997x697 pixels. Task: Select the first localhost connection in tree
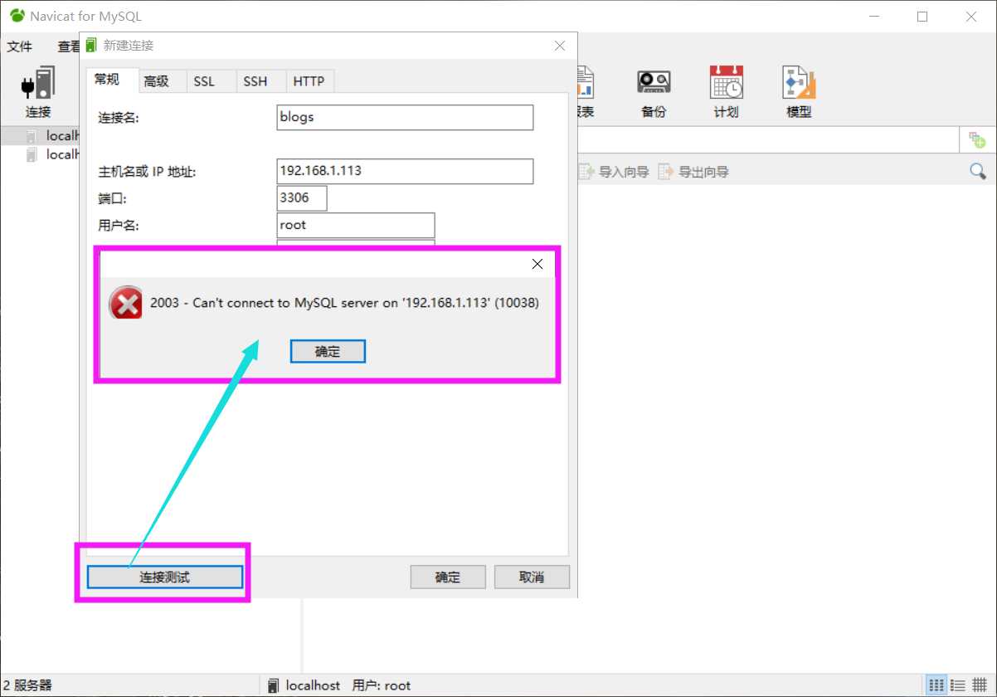click(51, 136)
